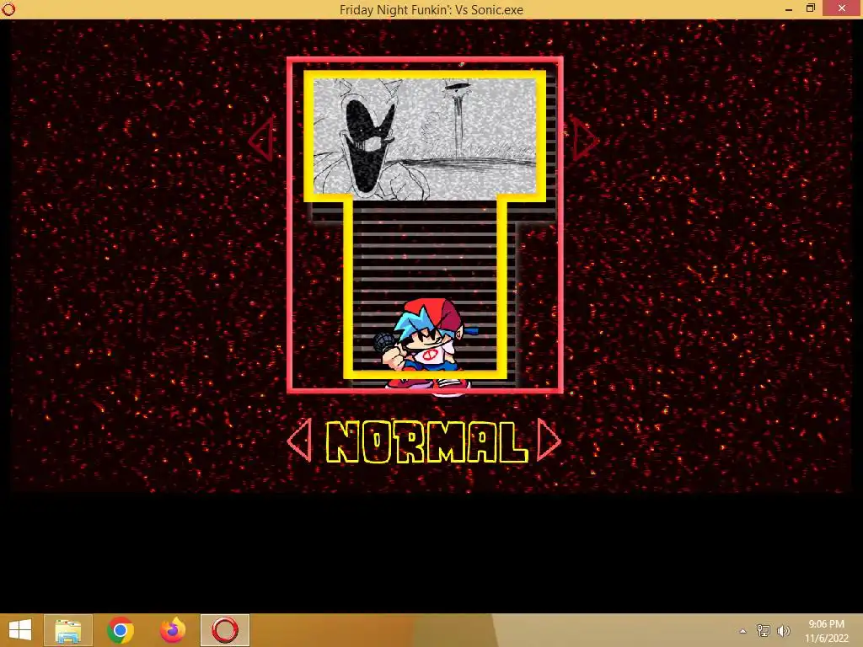Click right arrow next to NORMAL difficulty
Image resolution: width=863 pixels, height=647 pixels.
549,440
